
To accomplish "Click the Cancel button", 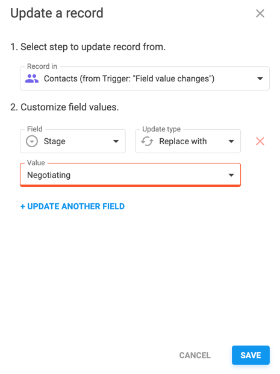I will point(194,355).
